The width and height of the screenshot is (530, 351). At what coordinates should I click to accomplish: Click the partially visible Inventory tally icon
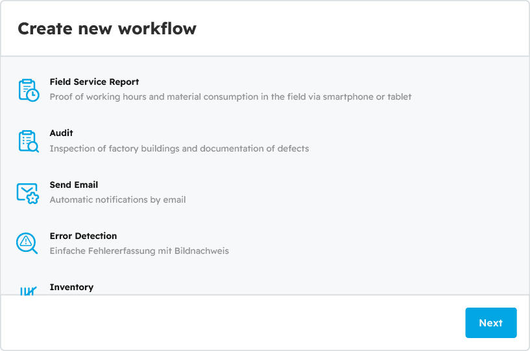click(27, 291)
